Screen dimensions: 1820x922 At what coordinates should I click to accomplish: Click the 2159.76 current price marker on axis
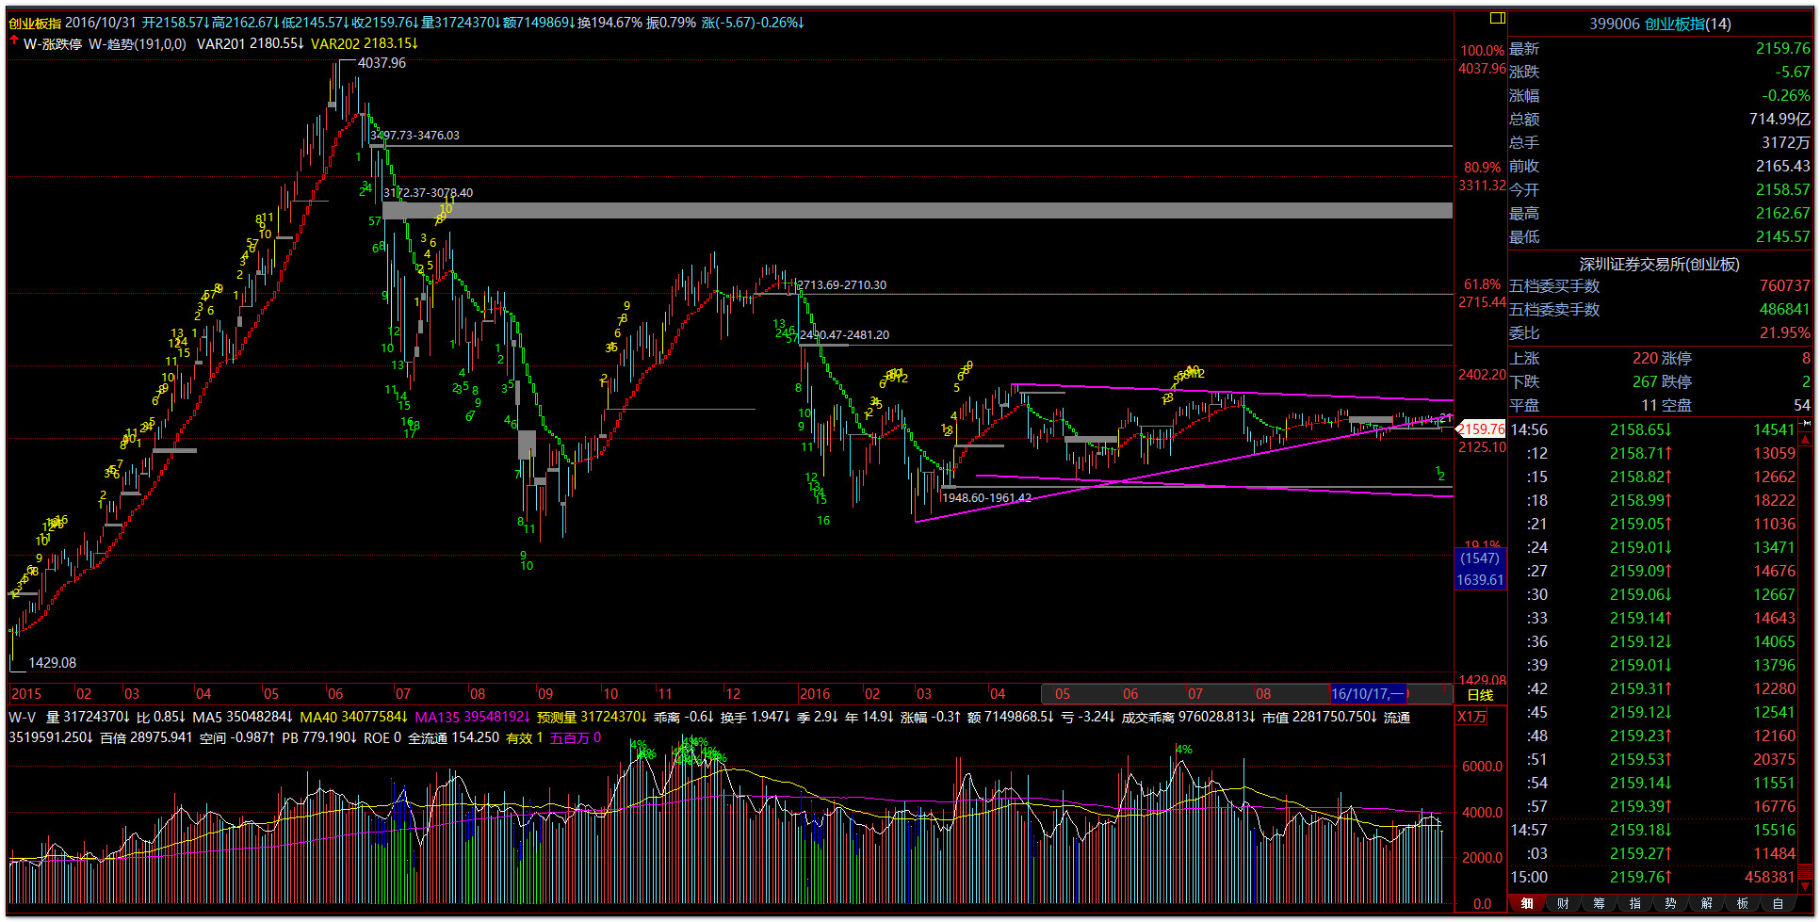click(1482, 429)
